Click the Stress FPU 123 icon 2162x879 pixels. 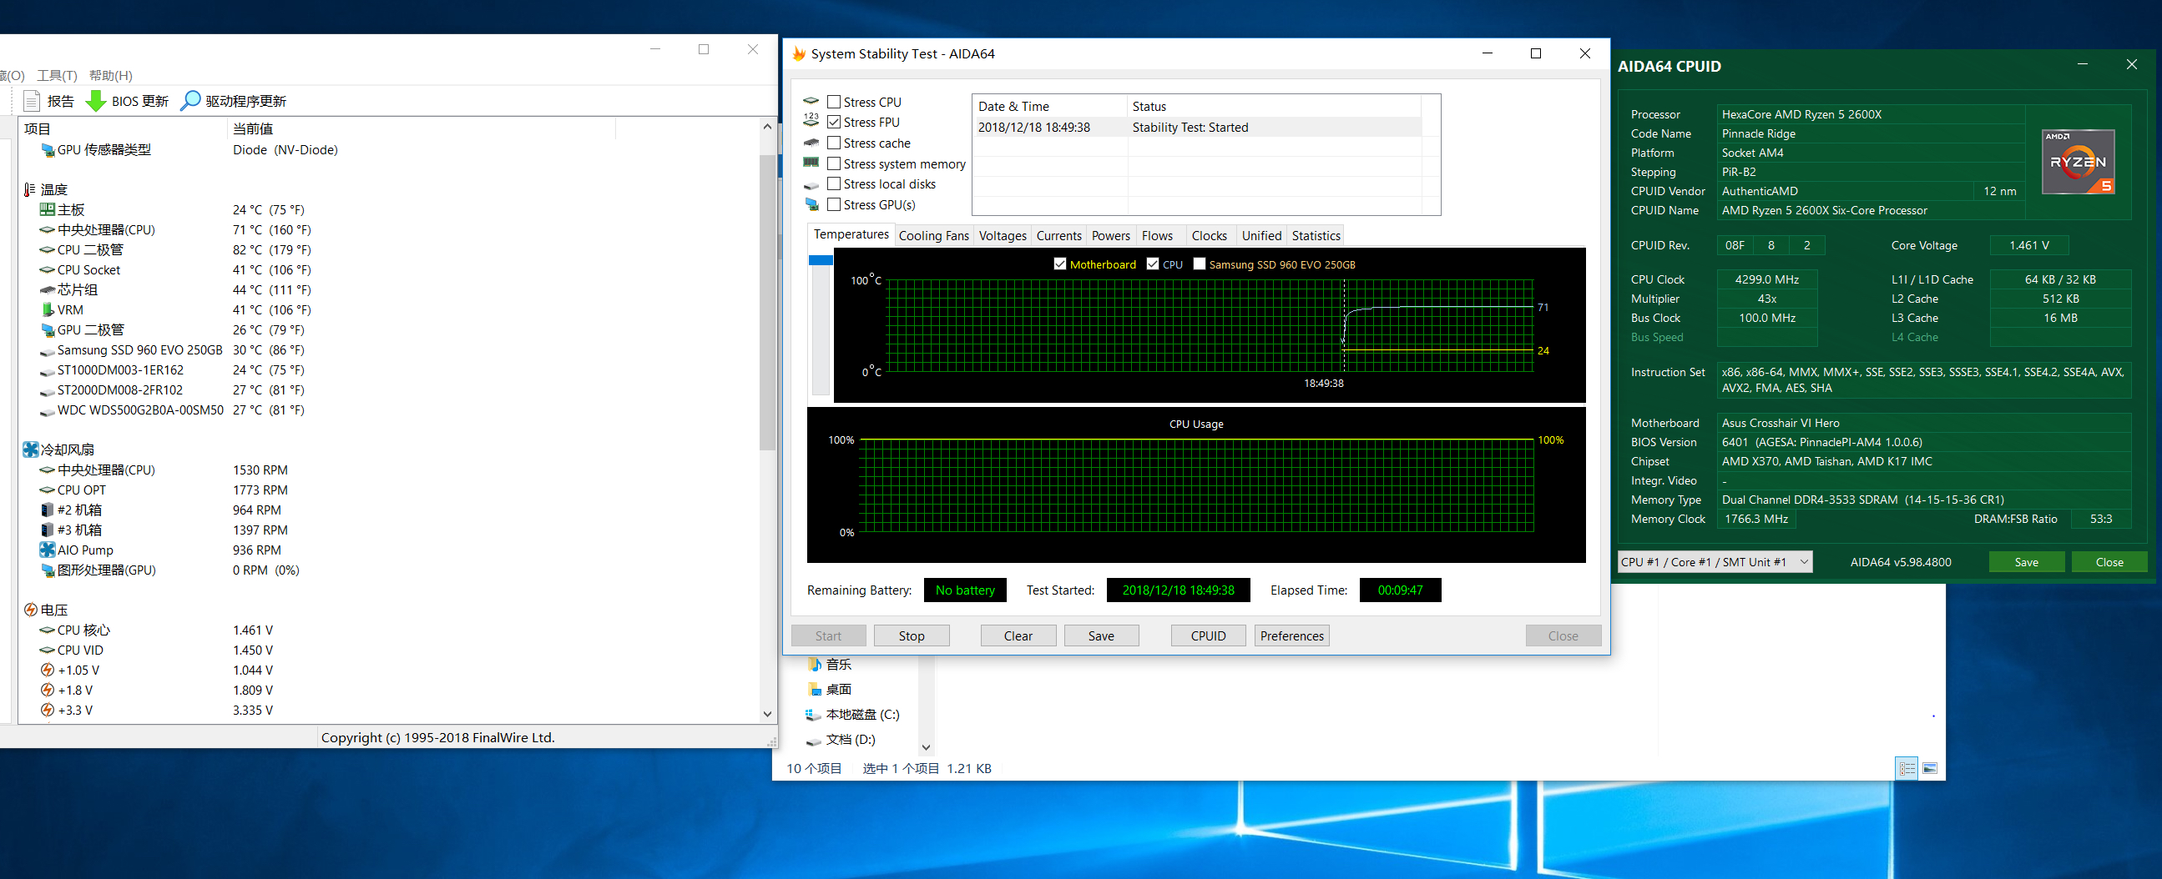point(811,121)
